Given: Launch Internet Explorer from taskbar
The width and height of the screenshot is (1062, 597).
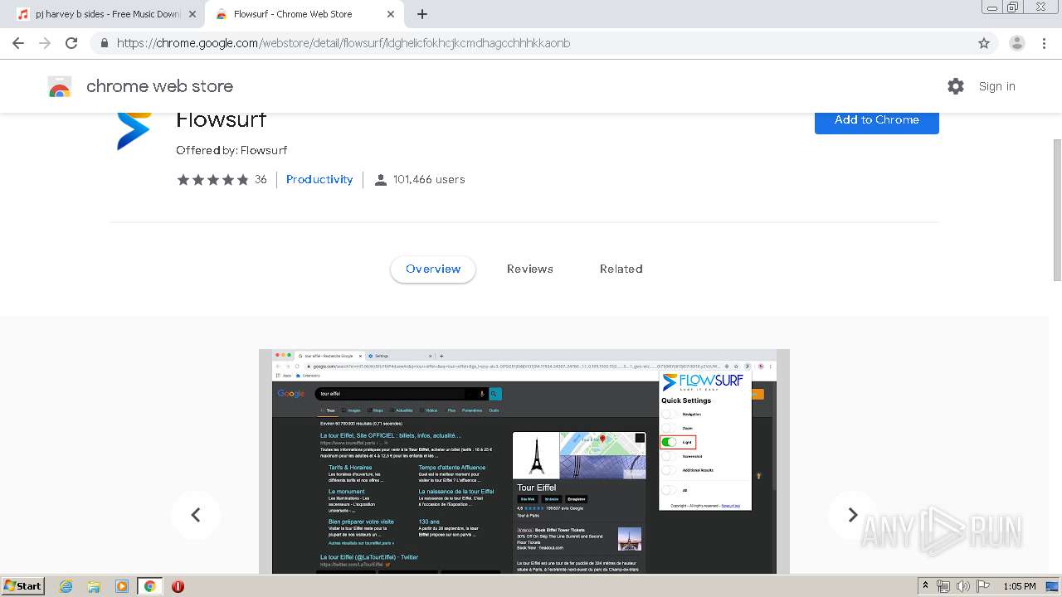Looking at the screenshot, I should pos(66,586).
